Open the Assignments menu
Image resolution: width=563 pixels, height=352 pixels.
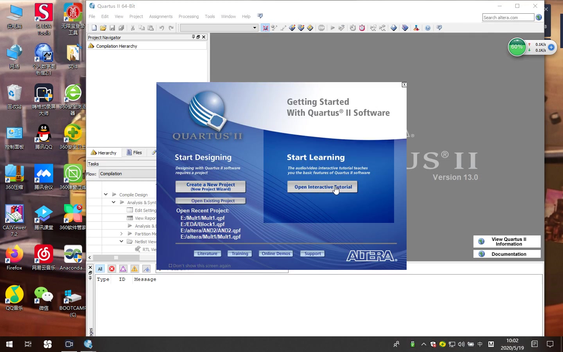(x=161, y=16)
